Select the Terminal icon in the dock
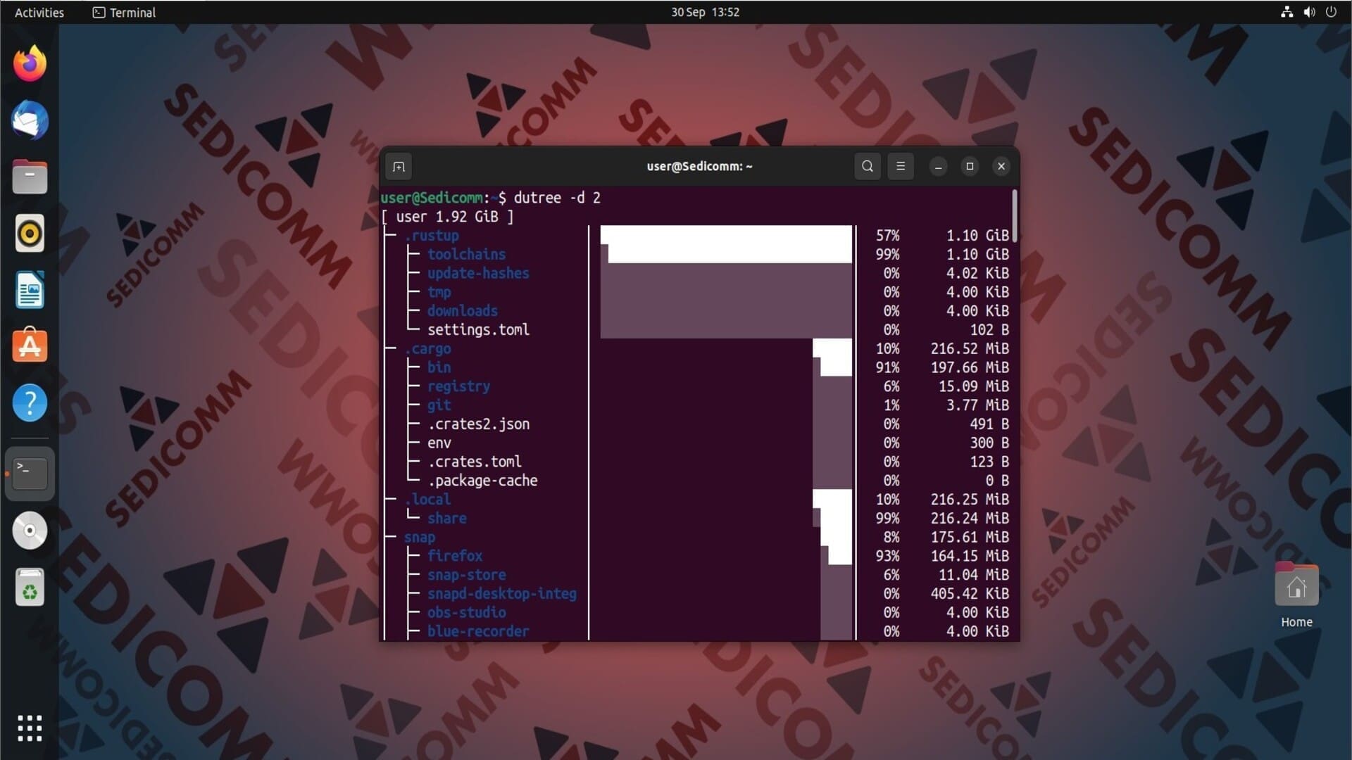The width and height of the screenshot is (1352, 760). pyautogui.click(x=30, y=474)
